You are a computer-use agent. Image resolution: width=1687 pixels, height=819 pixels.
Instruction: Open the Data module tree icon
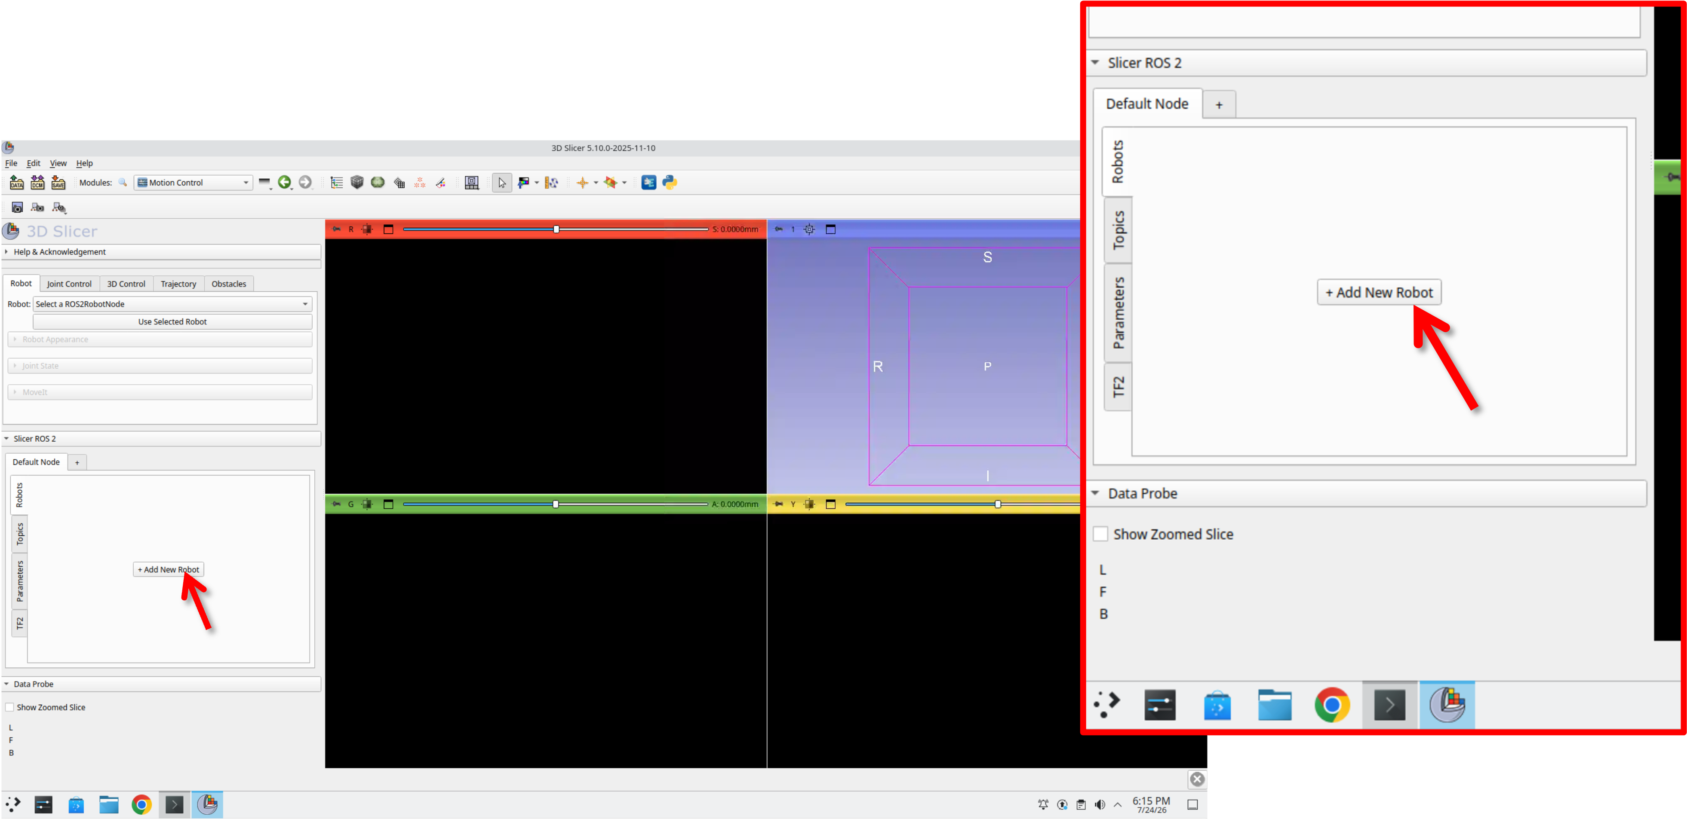[x=337, y=183]
